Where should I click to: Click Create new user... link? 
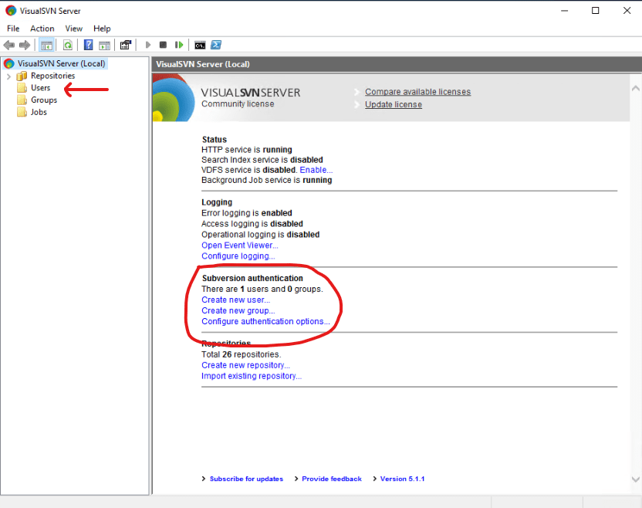[x=235, y=300]
